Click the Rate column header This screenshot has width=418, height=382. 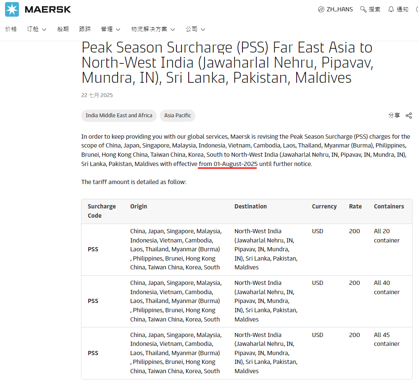click(x=355, y=206)
